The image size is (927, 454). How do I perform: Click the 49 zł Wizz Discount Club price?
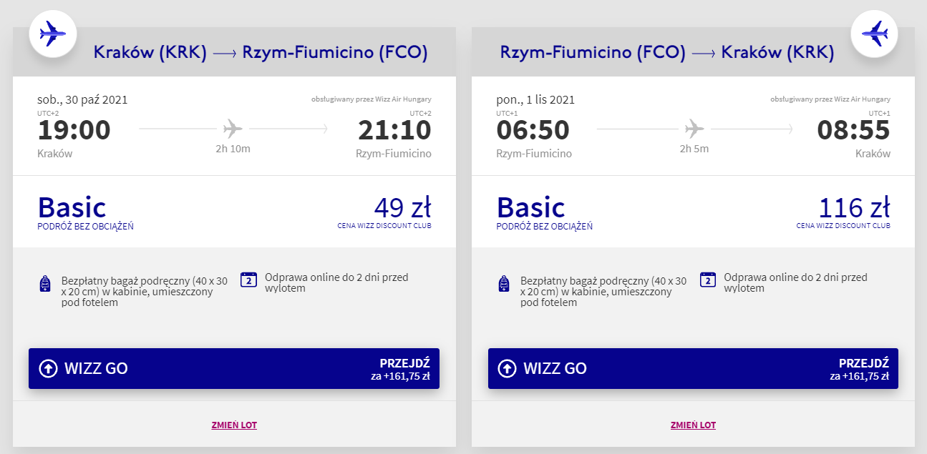coord(402,207)
